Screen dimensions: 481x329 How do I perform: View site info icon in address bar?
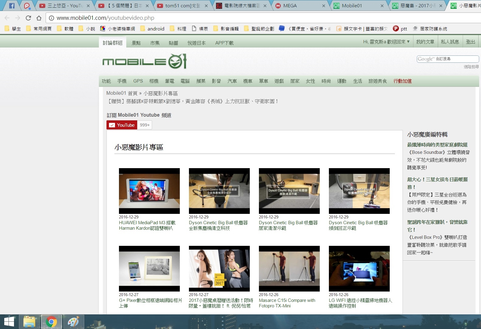[51, 18]
